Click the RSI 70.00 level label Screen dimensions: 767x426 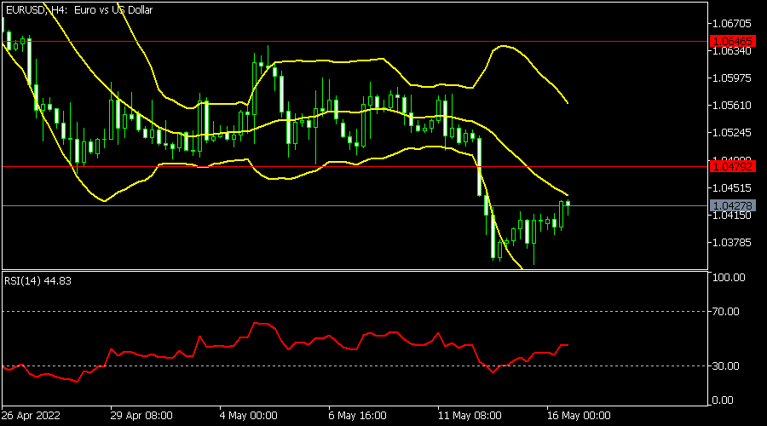(x=725, y=312)
